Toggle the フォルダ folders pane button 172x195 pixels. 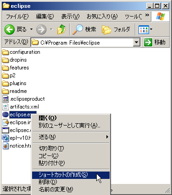pos(116,29)
